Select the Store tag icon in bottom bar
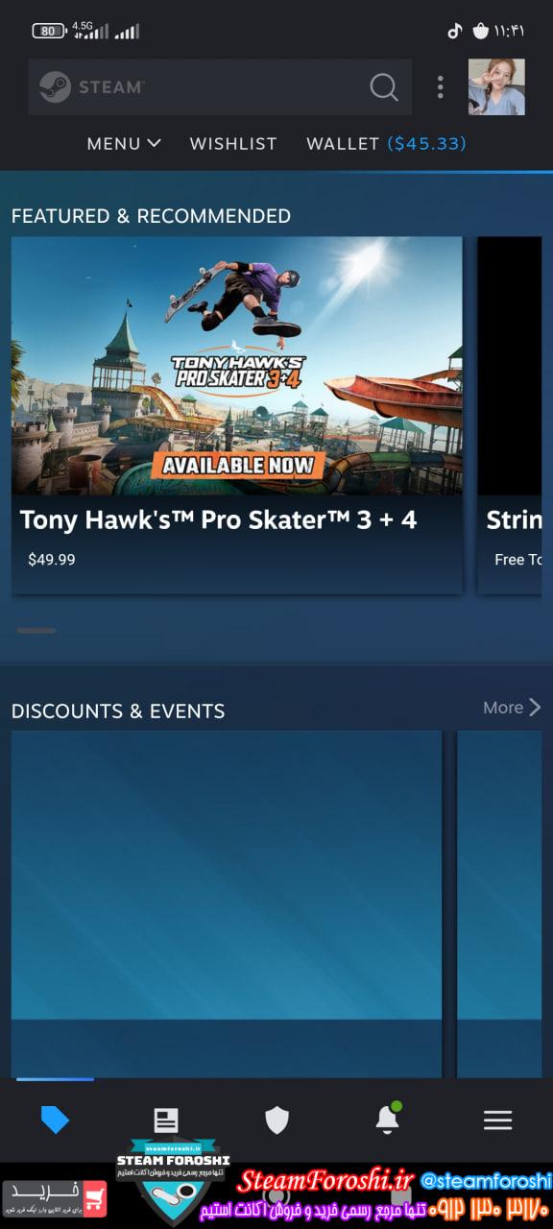Screen dimensions: 553x1229 56,1120
